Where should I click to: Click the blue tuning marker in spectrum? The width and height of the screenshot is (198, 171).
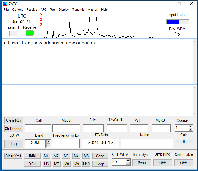click(70, 25)
